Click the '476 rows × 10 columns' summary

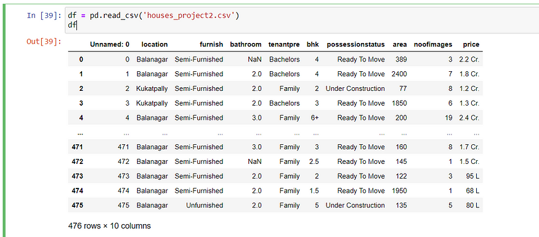109,226
